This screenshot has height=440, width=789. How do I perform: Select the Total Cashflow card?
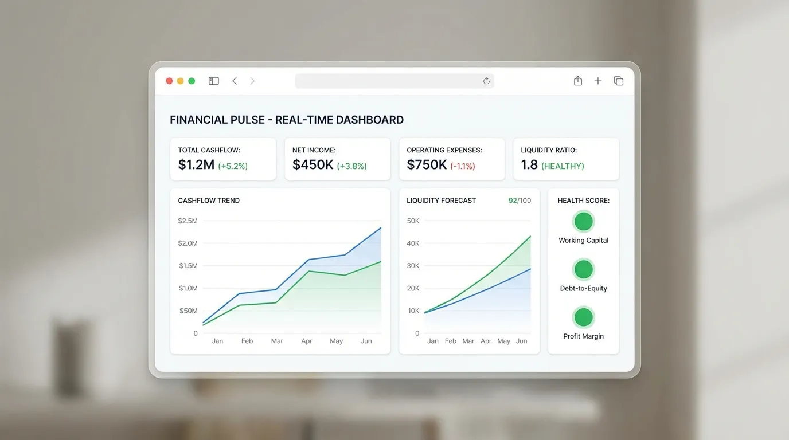(223, 159)
